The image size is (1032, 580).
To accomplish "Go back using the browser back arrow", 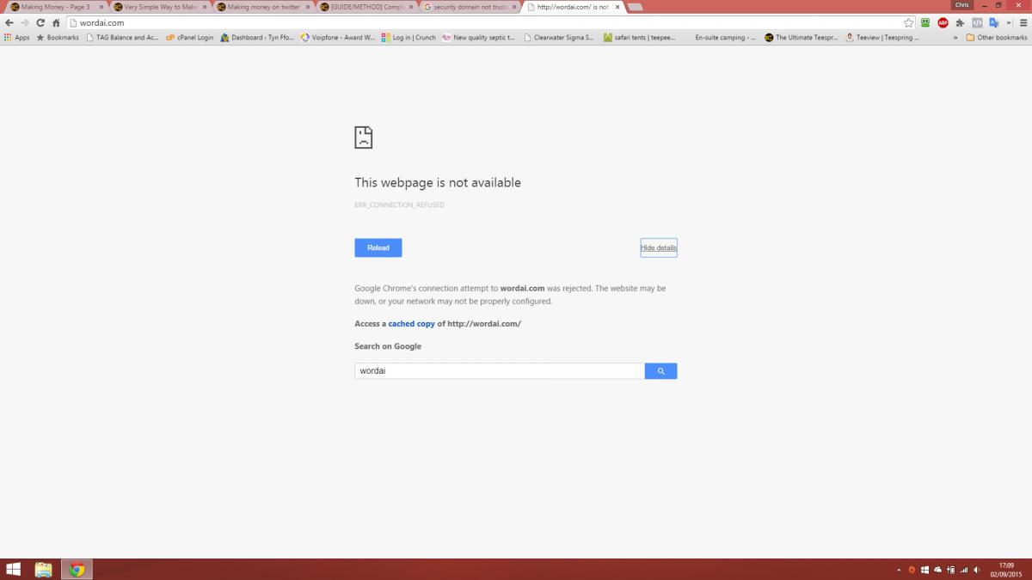I will coord(9,23).
